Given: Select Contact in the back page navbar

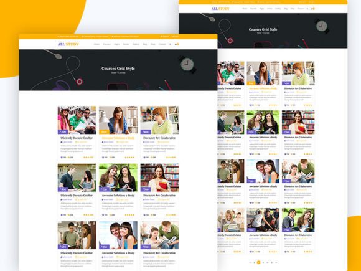Looking at the screenshot, I should click(301, 9).
